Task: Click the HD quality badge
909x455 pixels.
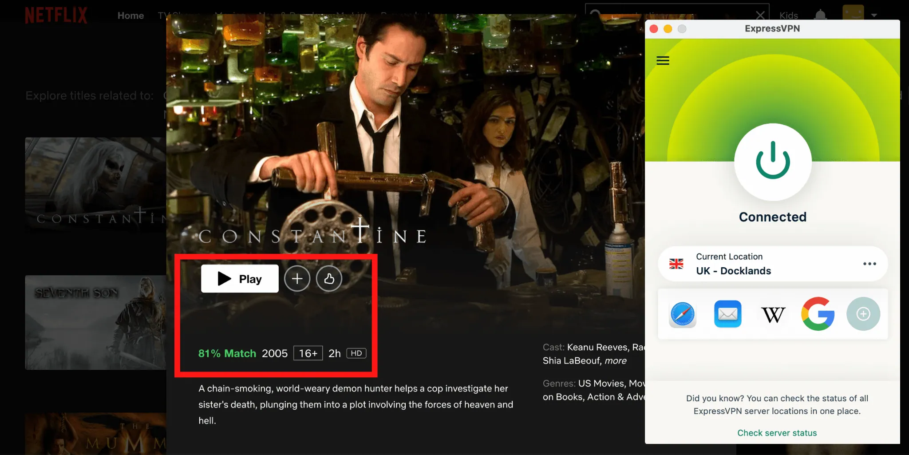Action: (x=356, y=353)
